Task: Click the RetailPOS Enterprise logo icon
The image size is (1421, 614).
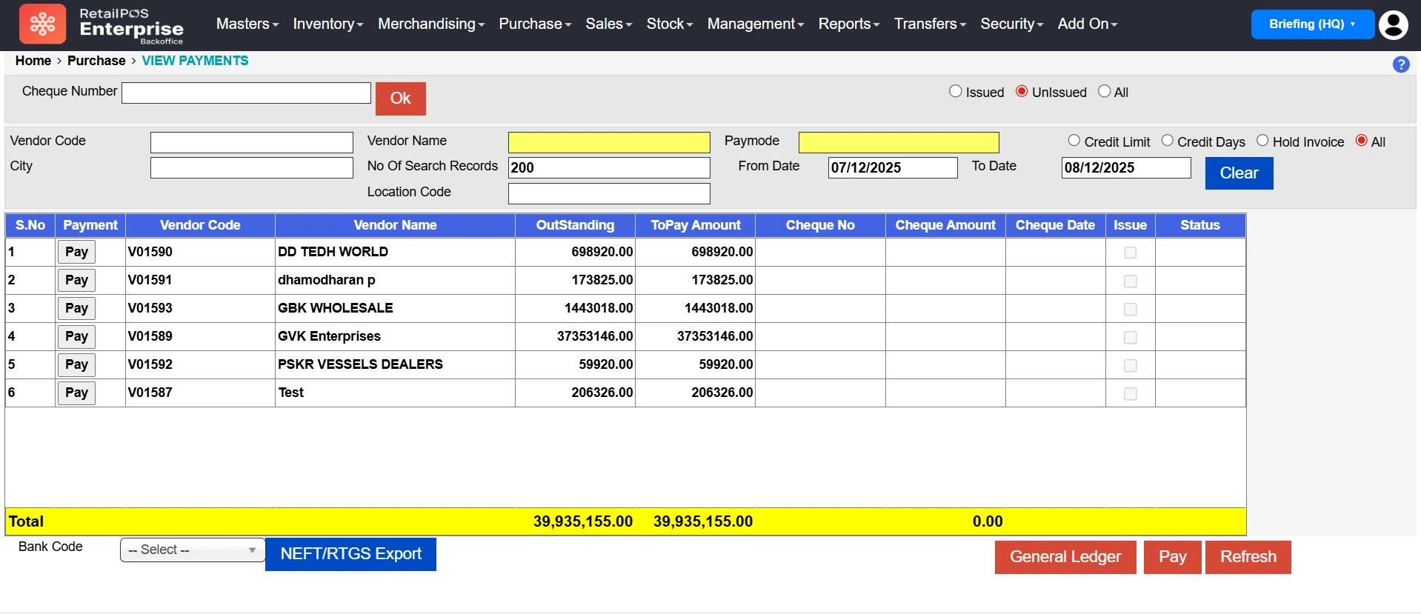Action: pyautogui.click(x=42, y=24)
